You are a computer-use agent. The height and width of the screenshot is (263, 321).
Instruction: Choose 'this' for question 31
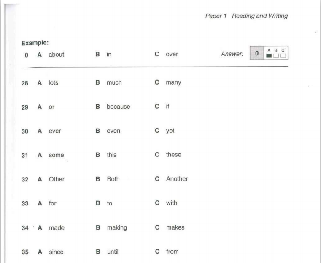click(x=112, y=155)
